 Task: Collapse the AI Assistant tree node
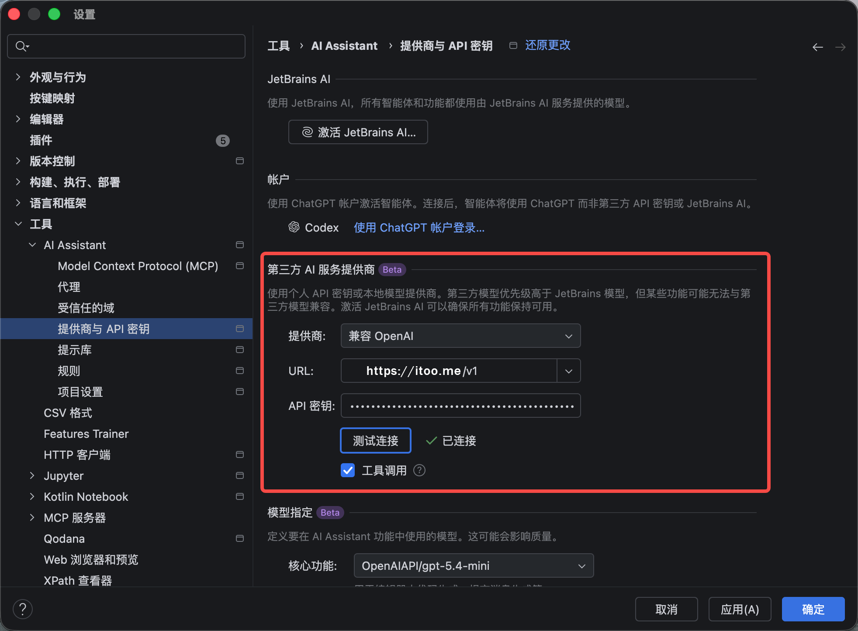point(32,245)
